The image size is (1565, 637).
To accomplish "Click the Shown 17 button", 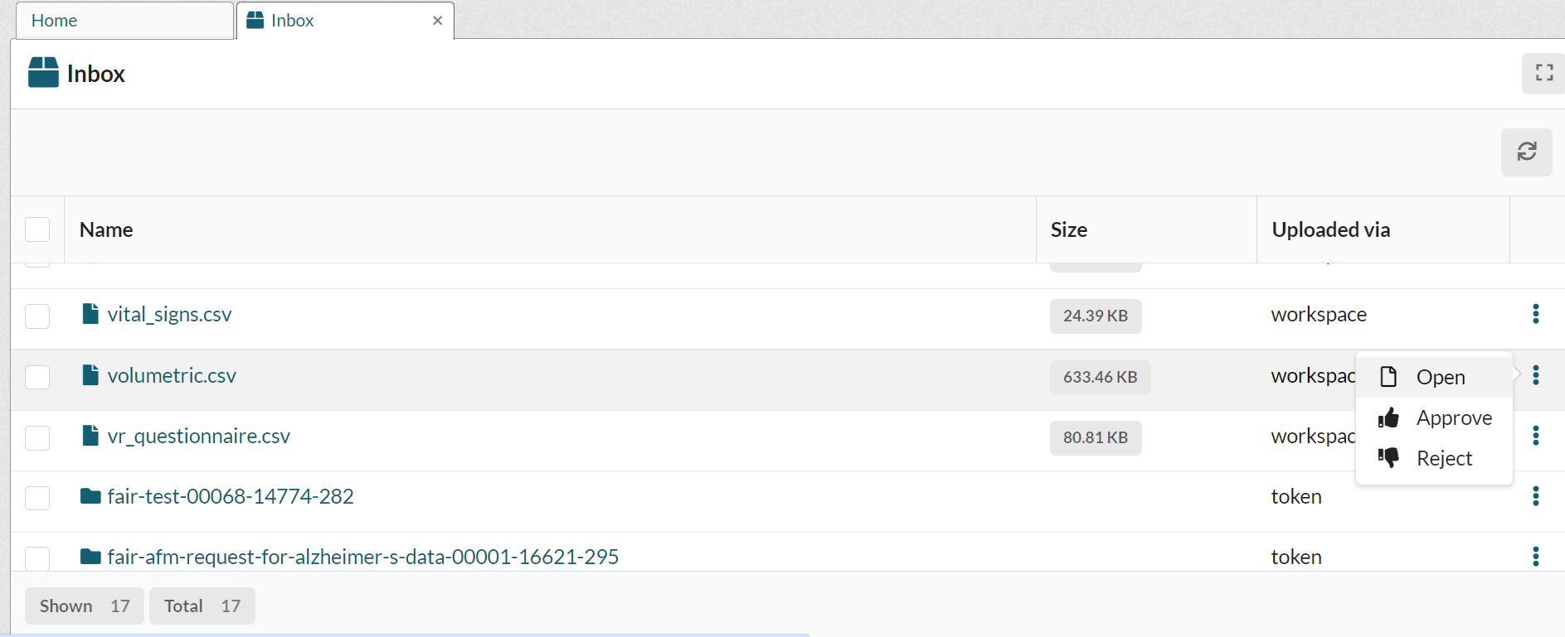I will click(x=83, y=606).
